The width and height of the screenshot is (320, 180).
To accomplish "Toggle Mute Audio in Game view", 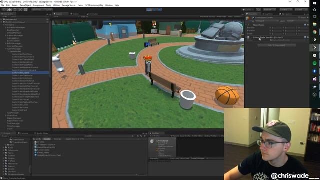I will click(x=221, y=16).
